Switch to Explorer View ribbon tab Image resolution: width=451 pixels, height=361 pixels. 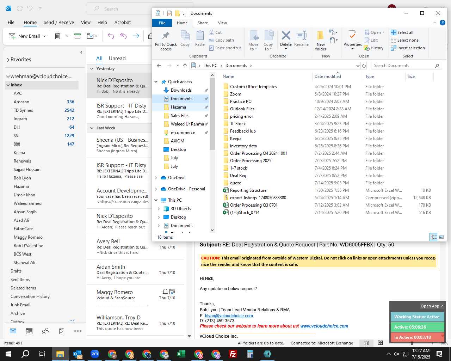(222, 23)
